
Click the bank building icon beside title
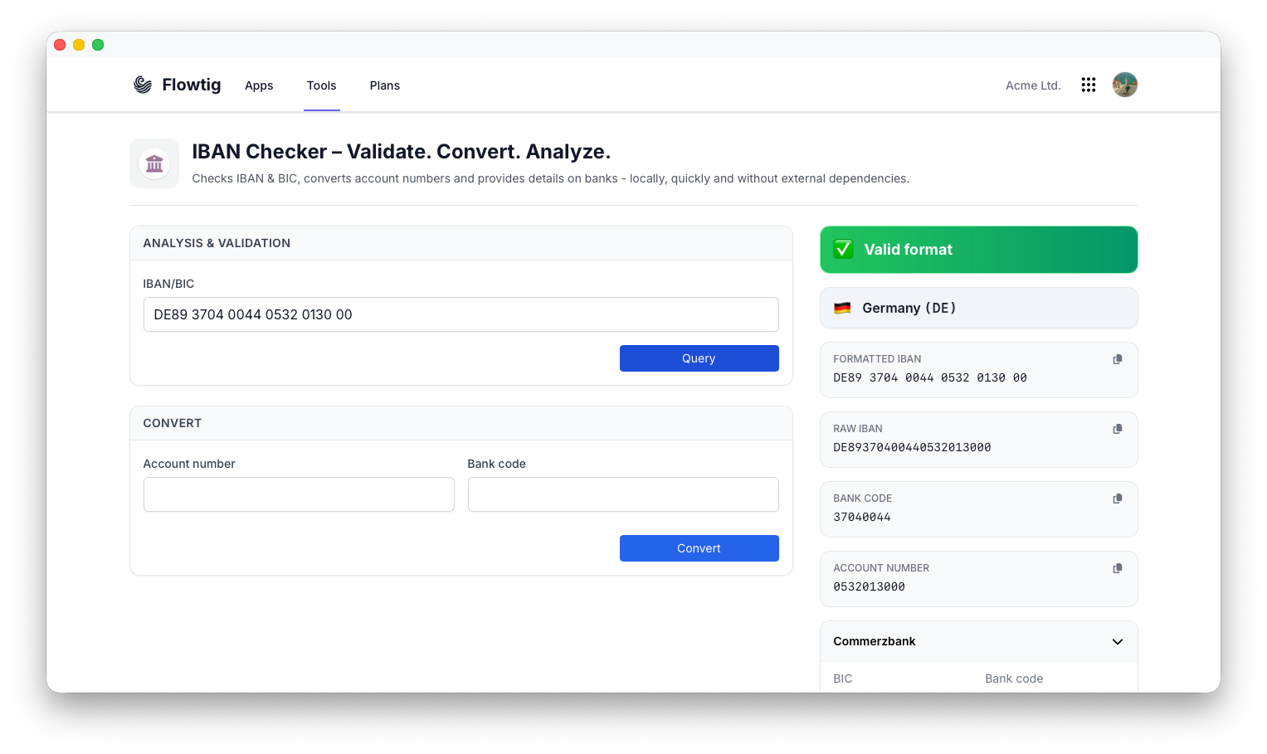tap(154, 163)
